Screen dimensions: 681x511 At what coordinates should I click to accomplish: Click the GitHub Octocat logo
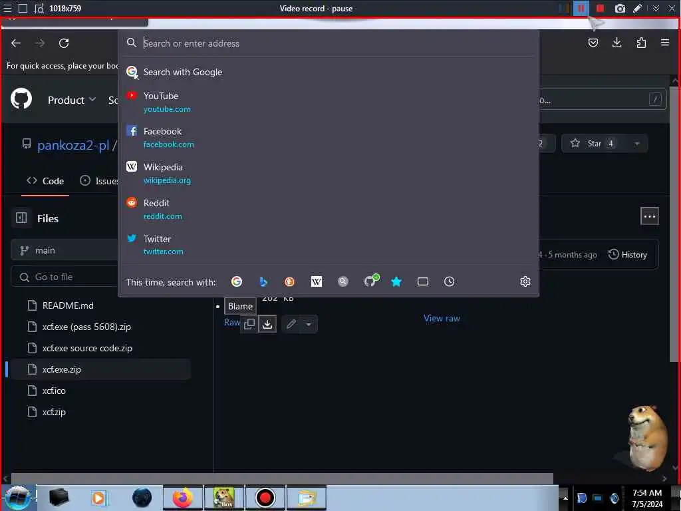[x=21, y=99]
